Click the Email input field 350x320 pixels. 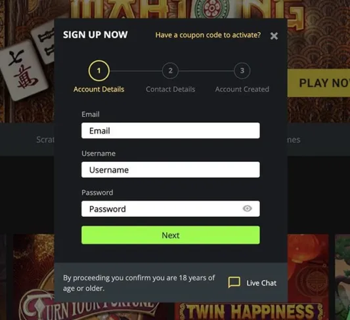tap(171, 130)
